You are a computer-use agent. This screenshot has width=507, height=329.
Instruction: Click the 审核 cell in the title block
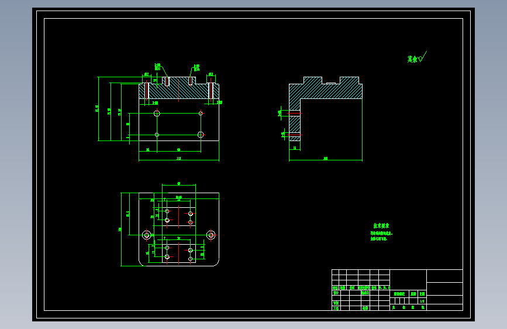coord(336,303)
